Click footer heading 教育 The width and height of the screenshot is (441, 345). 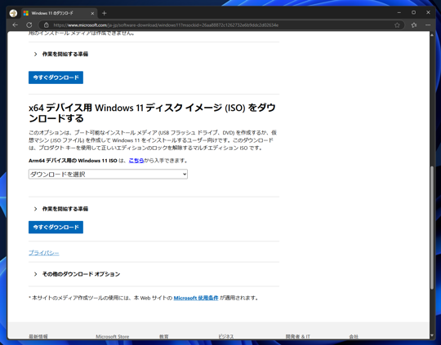163,336
